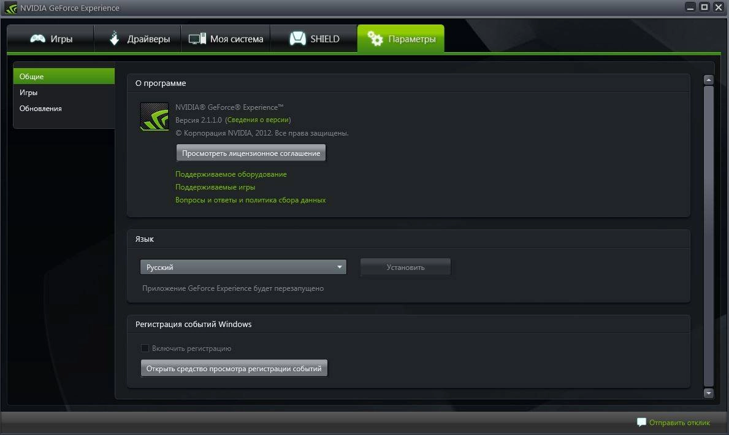
Task: Open the Игры top tab
Action: 50,39
